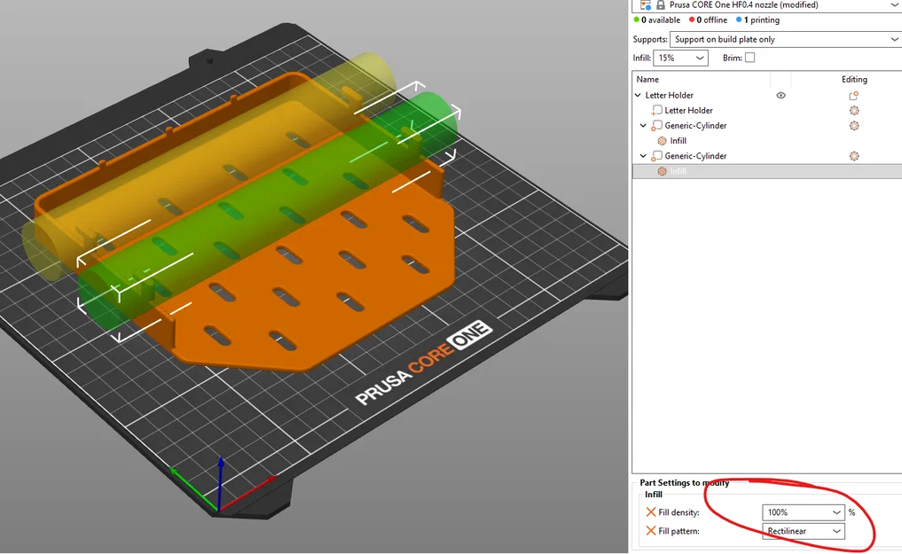902x554 pixels.
Task: Open the Prusa CORE One printer preset dropdown
Action: [x=766, y=5]
